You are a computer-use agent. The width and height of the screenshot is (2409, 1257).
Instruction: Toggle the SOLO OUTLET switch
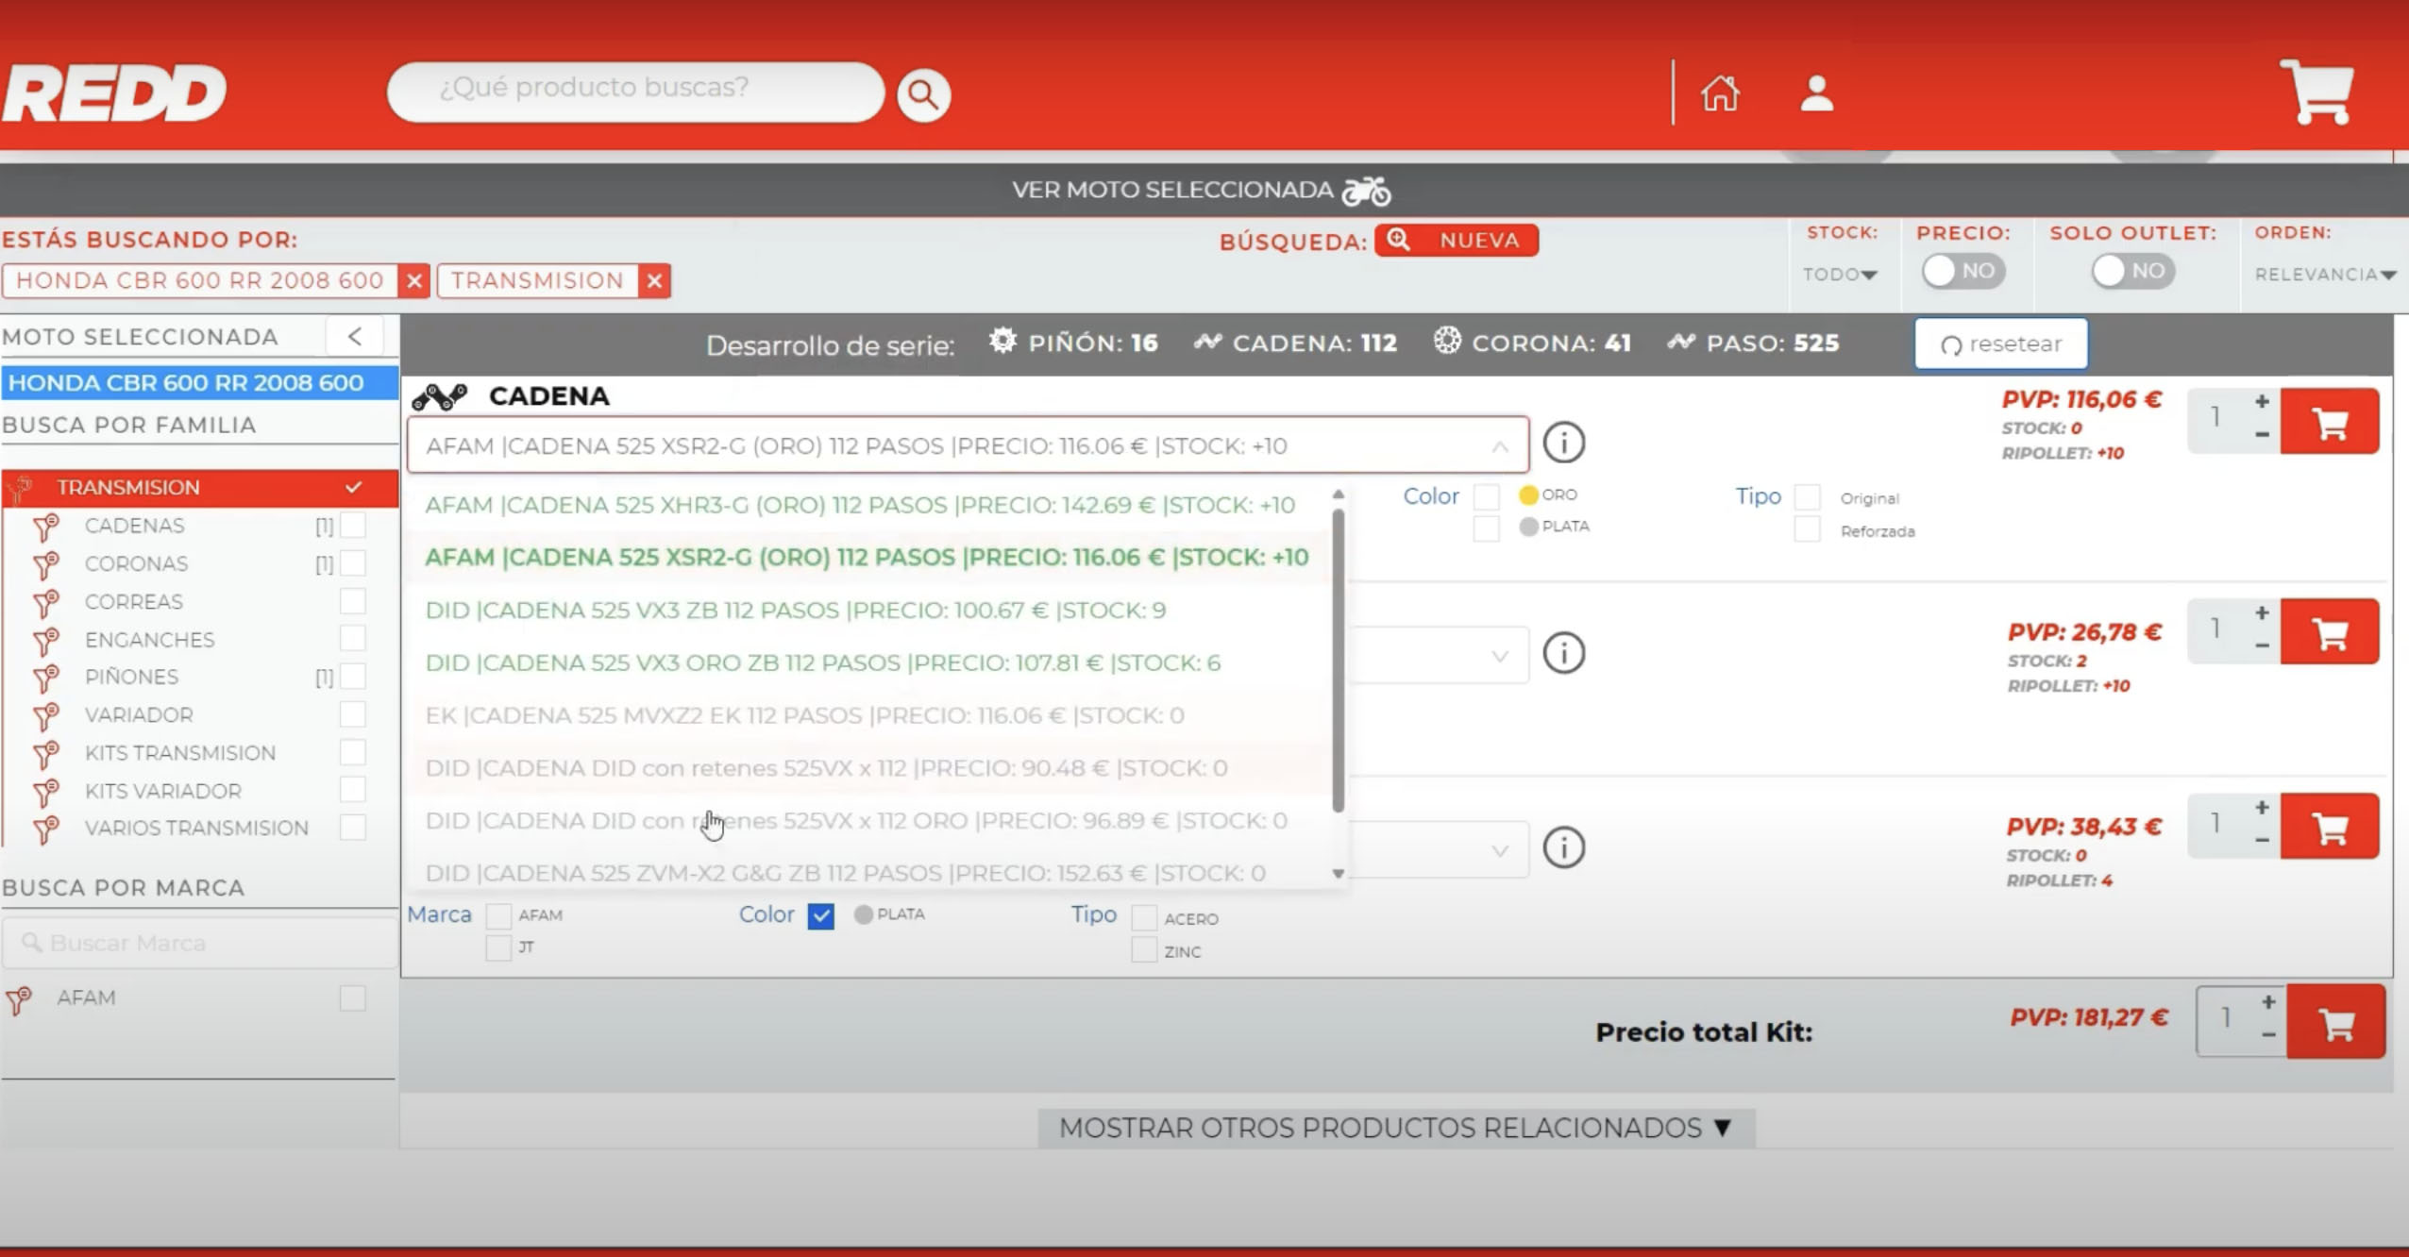pyautogui.click(x=2132, y=272)
